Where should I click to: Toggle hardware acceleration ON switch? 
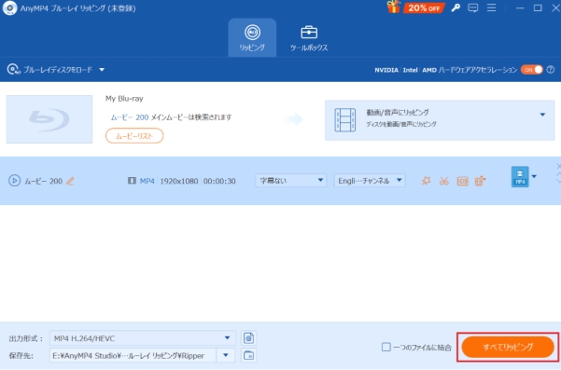coord(532,70)
